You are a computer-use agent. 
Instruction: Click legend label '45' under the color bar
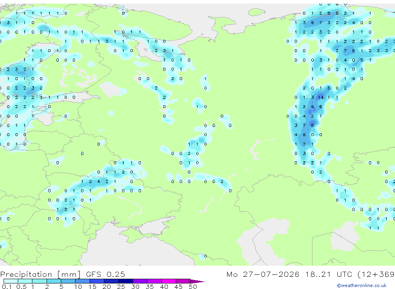(x=179, y=287)
